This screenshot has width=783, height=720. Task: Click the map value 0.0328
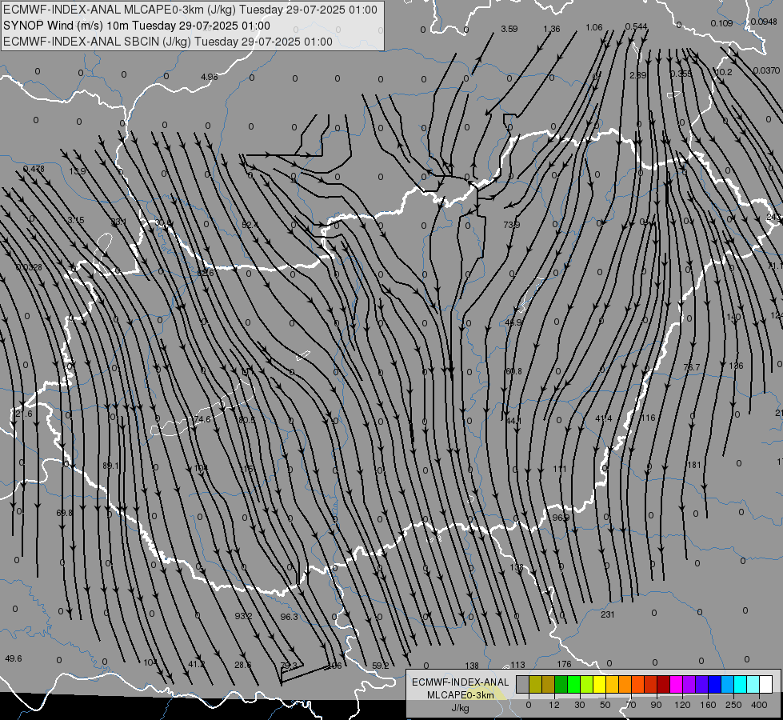tap(29, 268)
